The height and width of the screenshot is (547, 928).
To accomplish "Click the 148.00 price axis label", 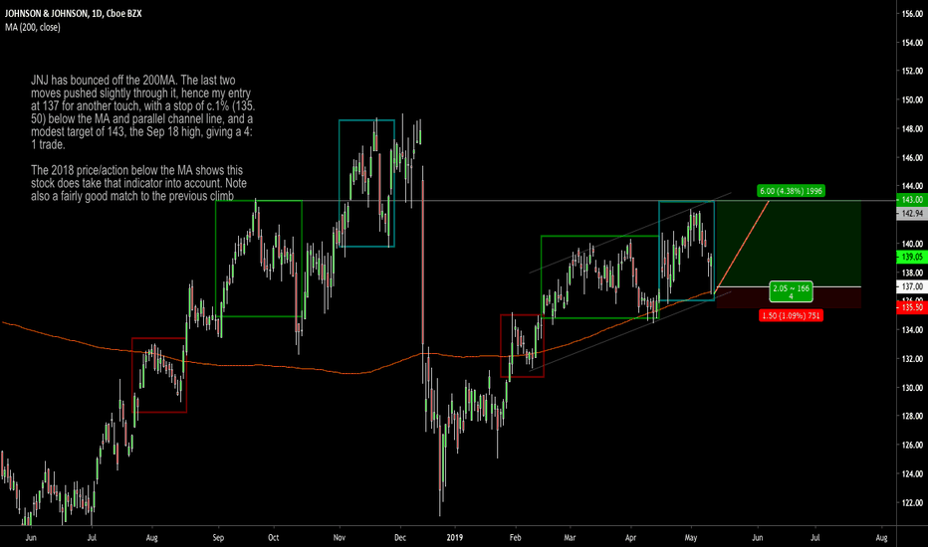I will coord(912,129).
